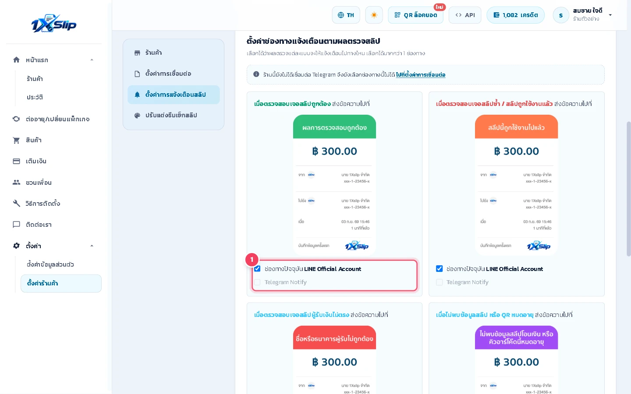Collapse the ตั้งค่า sidebar section
The height and width of the screenshot is (394, 631).
click(x=92, y=246)
